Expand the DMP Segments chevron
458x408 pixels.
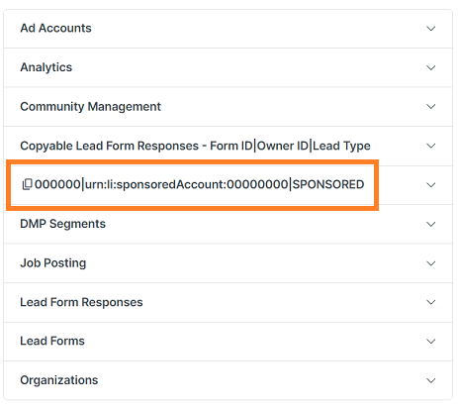point(431,224)
